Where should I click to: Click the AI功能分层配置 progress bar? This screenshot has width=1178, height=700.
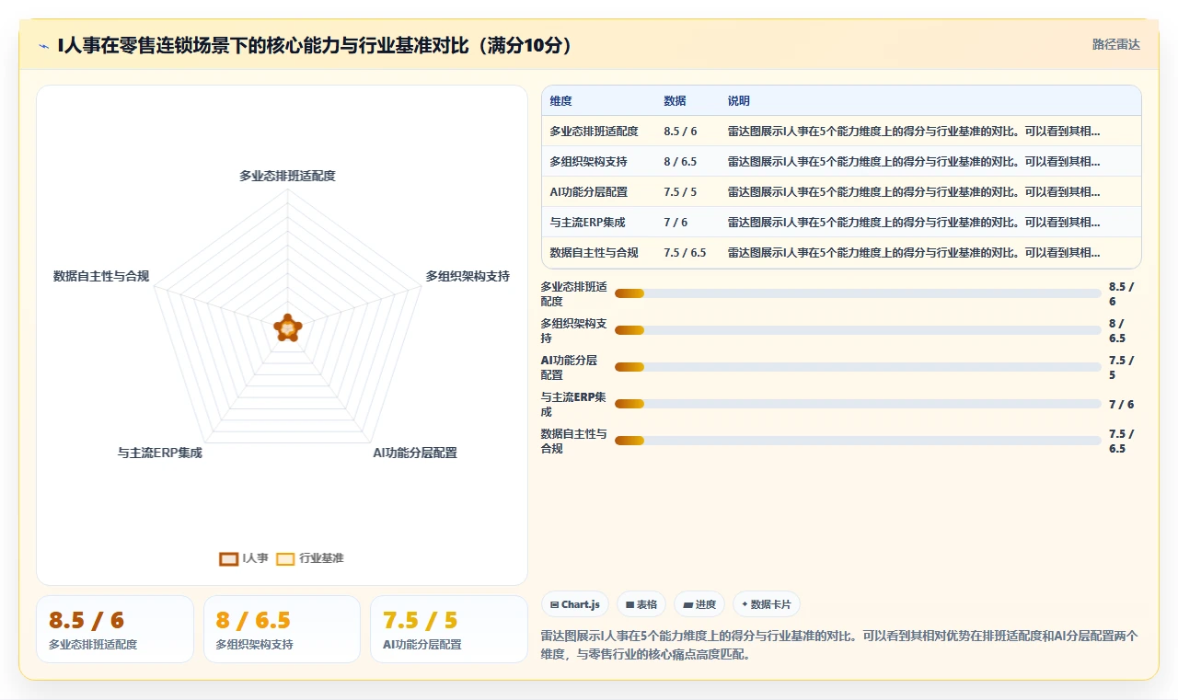[x=858, y=367]
